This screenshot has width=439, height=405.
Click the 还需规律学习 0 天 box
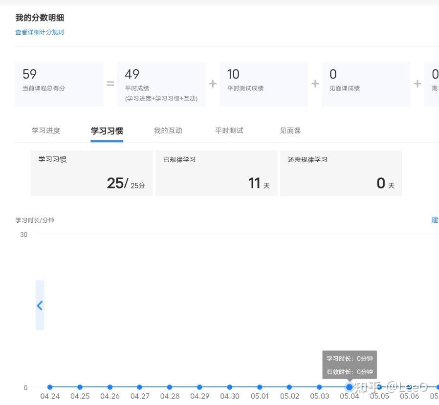point(341,173)
